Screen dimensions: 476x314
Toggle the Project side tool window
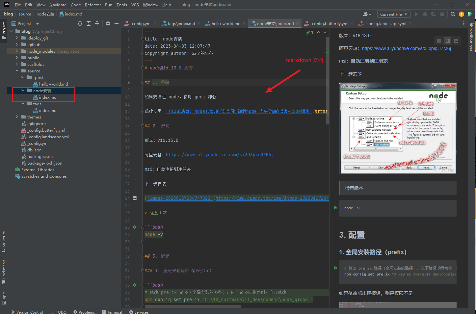(4, 30)
